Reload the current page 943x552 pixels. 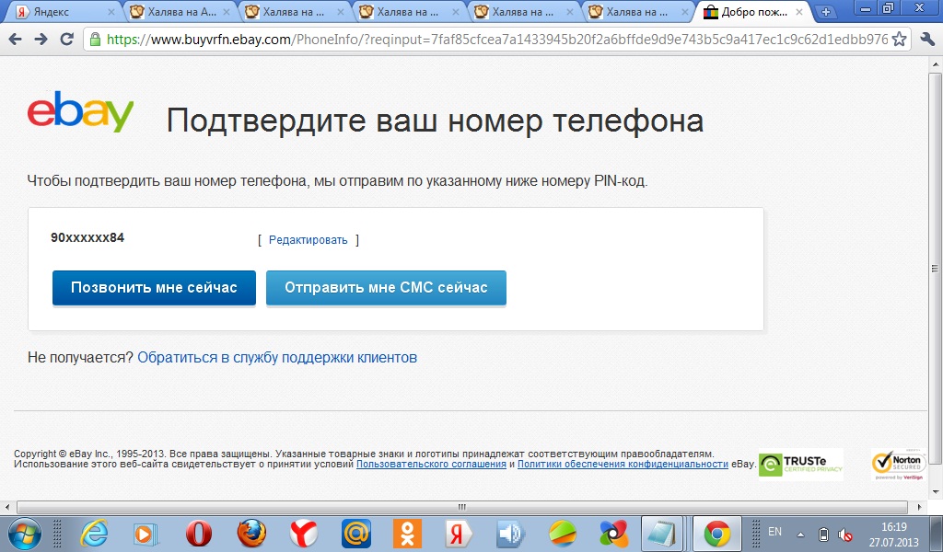coord(66,40)
